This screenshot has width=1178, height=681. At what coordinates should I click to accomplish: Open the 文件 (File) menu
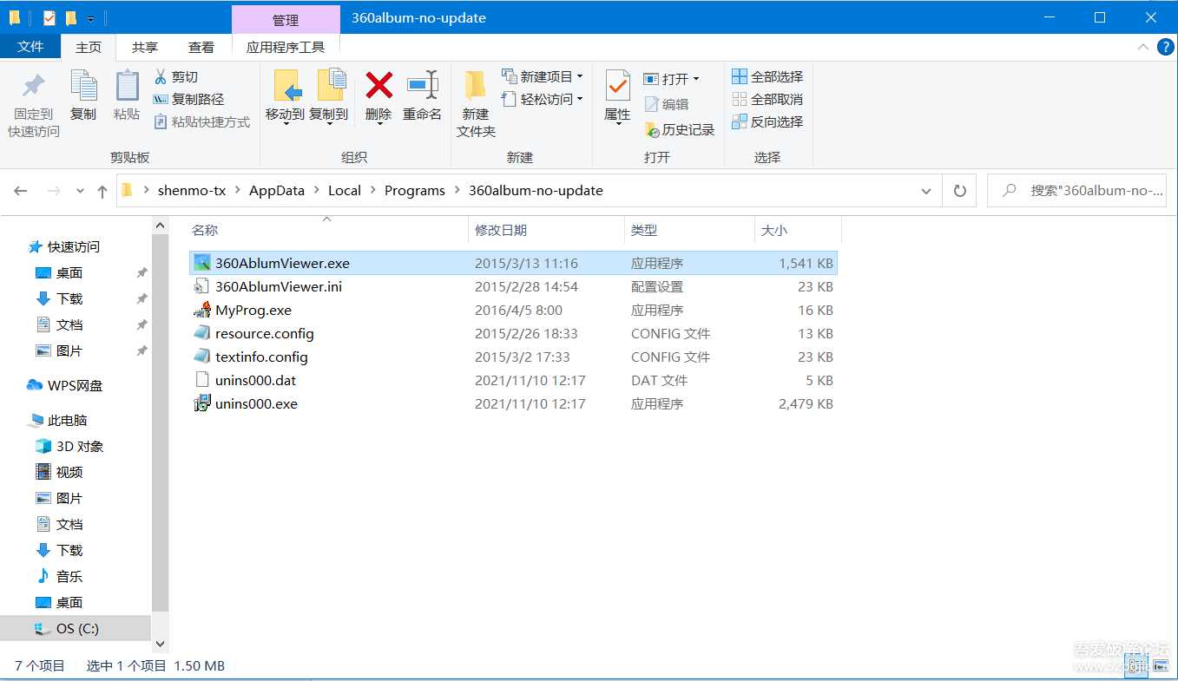click(30, 47)
